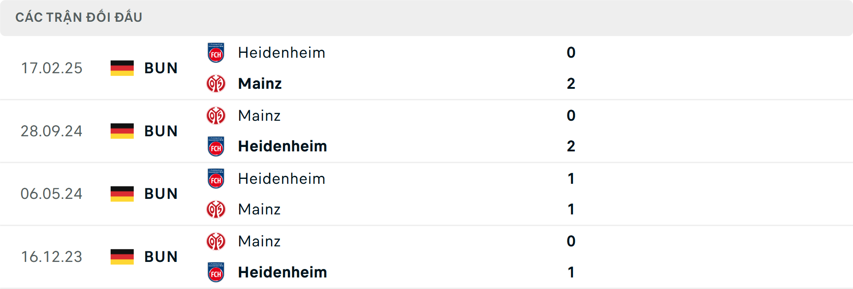Open the BUN competition label in the top row
Screen dimensions: 853x289
pos(161,68)
